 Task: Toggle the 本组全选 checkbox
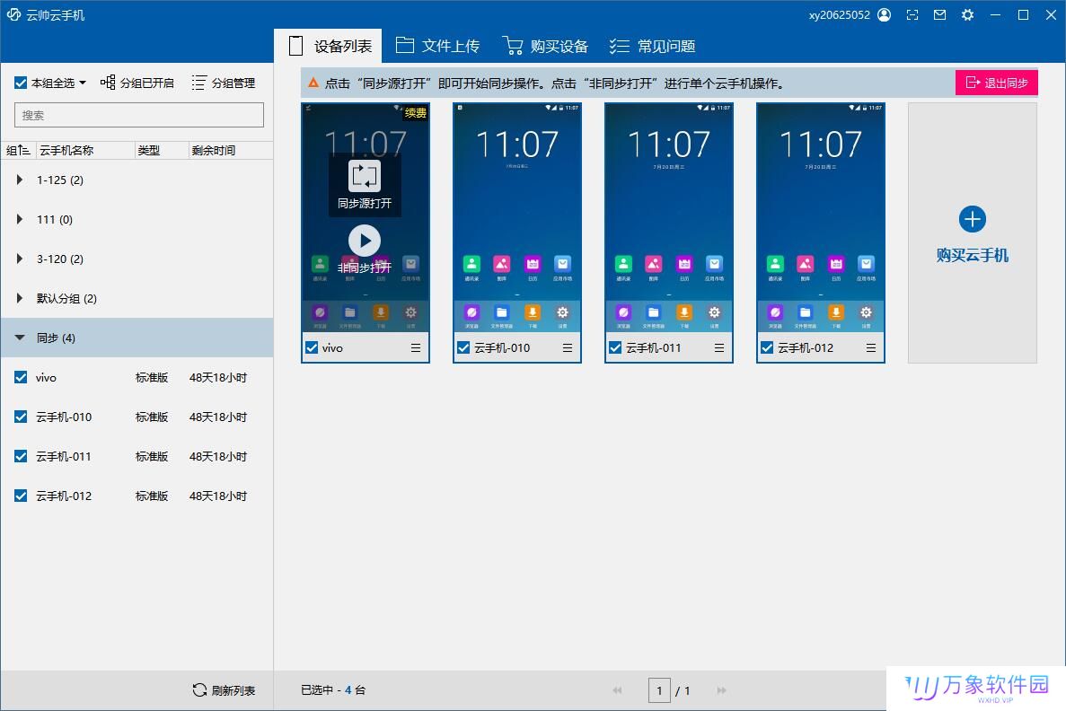21,83
